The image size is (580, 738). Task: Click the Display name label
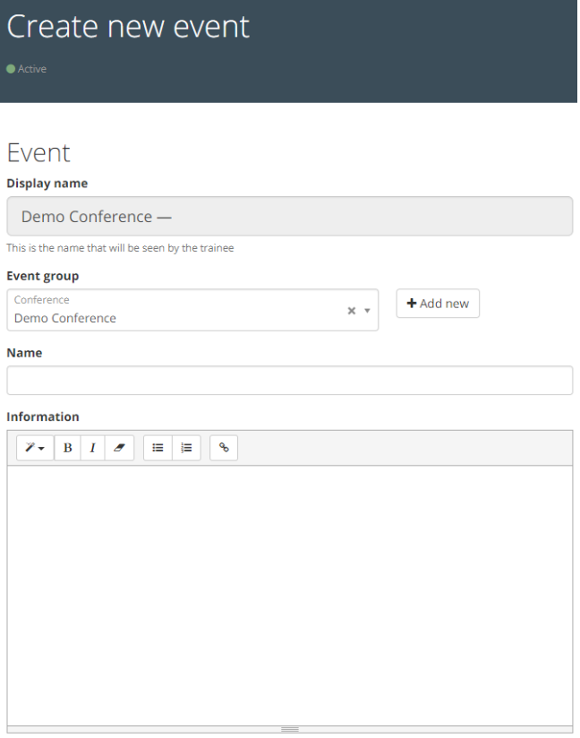pos(47,184)
